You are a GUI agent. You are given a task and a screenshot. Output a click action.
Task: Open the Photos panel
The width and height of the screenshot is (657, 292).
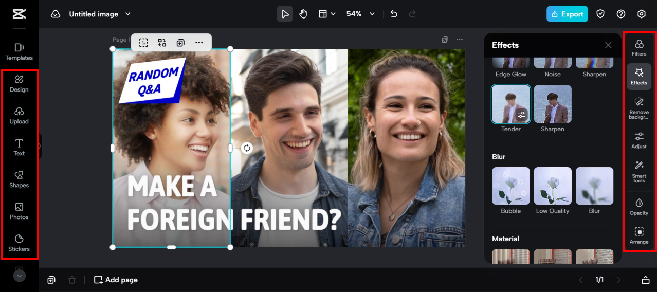(x=19, y=211)
